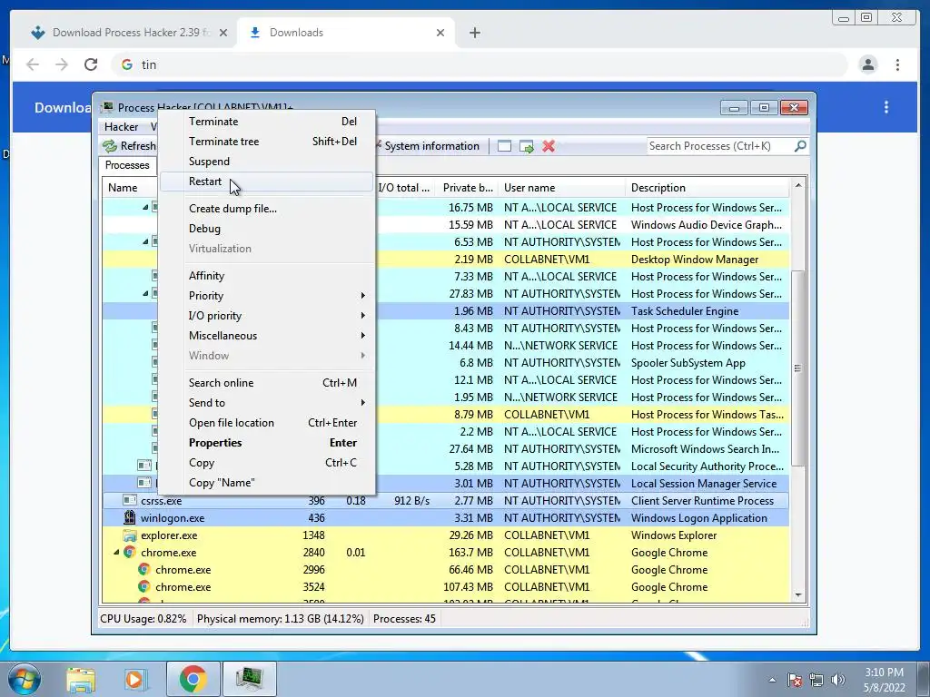Viewport: 930px width, 697px height.
Task: Click the winlogon.exe process icon
Action: pyautogui.click(x=129, y=517)
